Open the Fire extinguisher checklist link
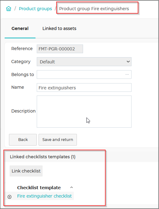 44,196
